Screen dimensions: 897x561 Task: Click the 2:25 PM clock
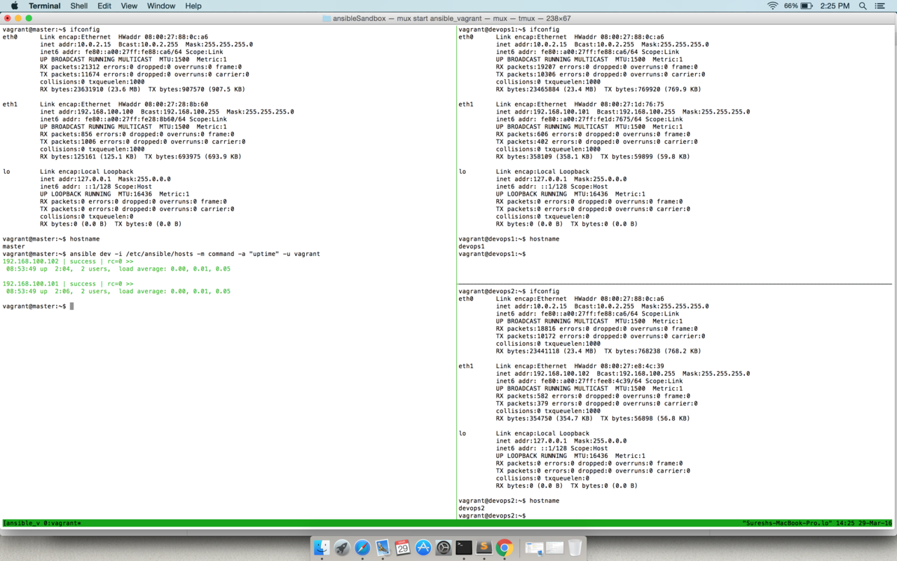click(835, 6)
